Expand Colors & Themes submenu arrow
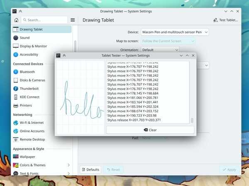This screenshot has width=249, height=186. [68, 165]
